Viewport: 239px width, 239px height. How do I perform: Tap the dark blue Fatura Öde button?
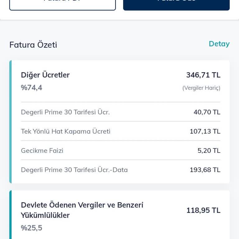[x=176, y=5]
